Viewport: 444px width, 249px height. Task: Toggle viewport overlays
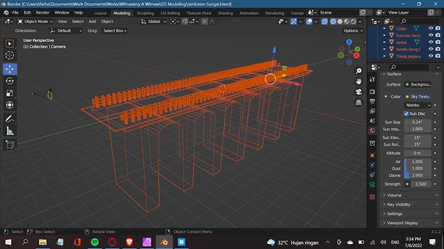(309, 22)
